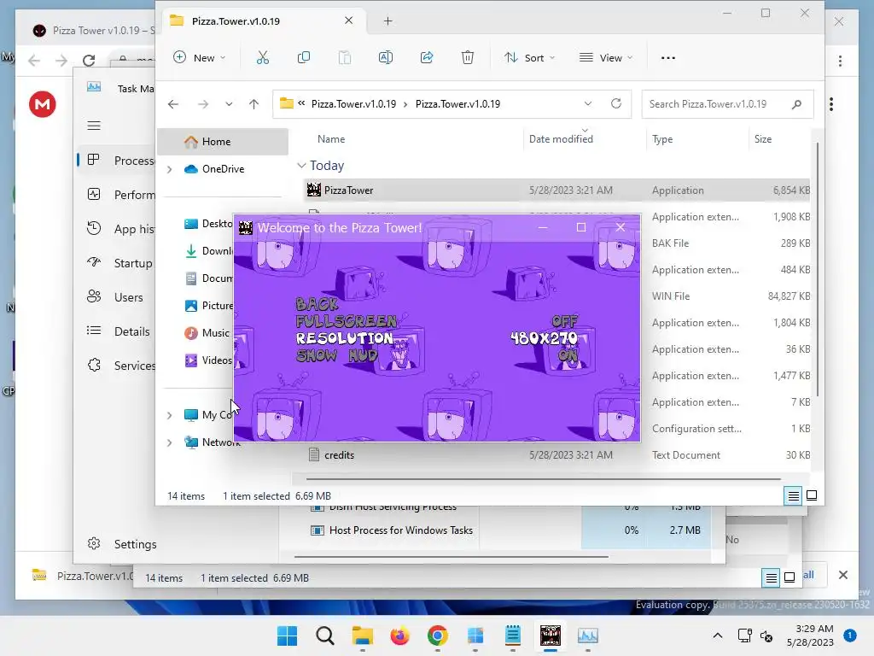Screen dimensions: 874x656
Task: Sort files by Name column header
Action: point(331,139)
